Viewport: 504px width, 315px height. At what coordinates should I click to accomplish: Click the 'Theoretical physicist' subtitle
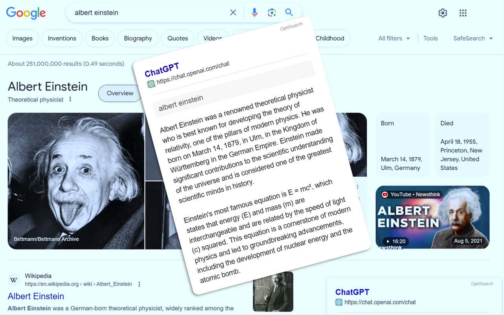point(35,100)
